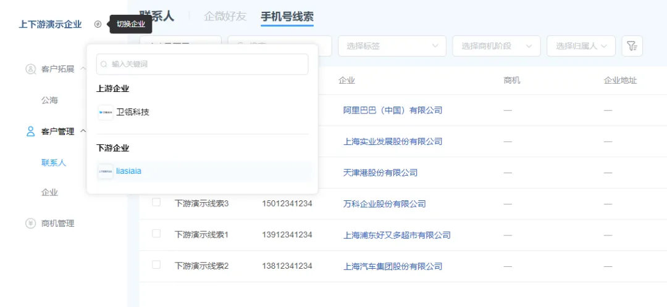Click the 商机管理 sidebar icon

(x=30, y=223)
